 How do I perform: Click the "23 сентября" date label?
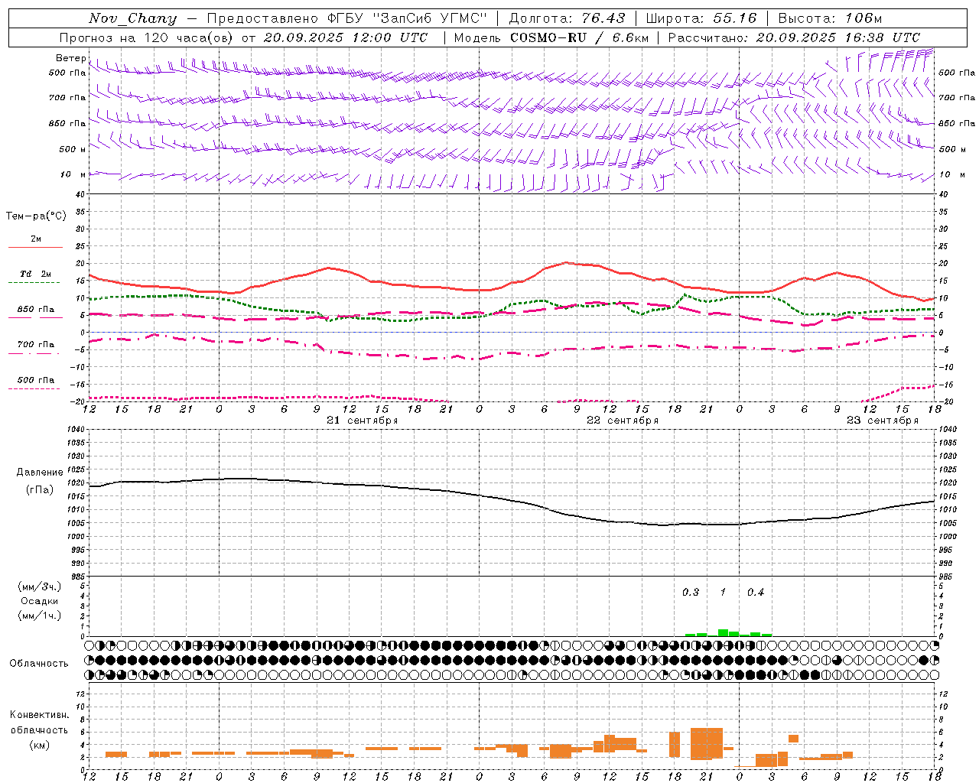[x=882, y=421]
